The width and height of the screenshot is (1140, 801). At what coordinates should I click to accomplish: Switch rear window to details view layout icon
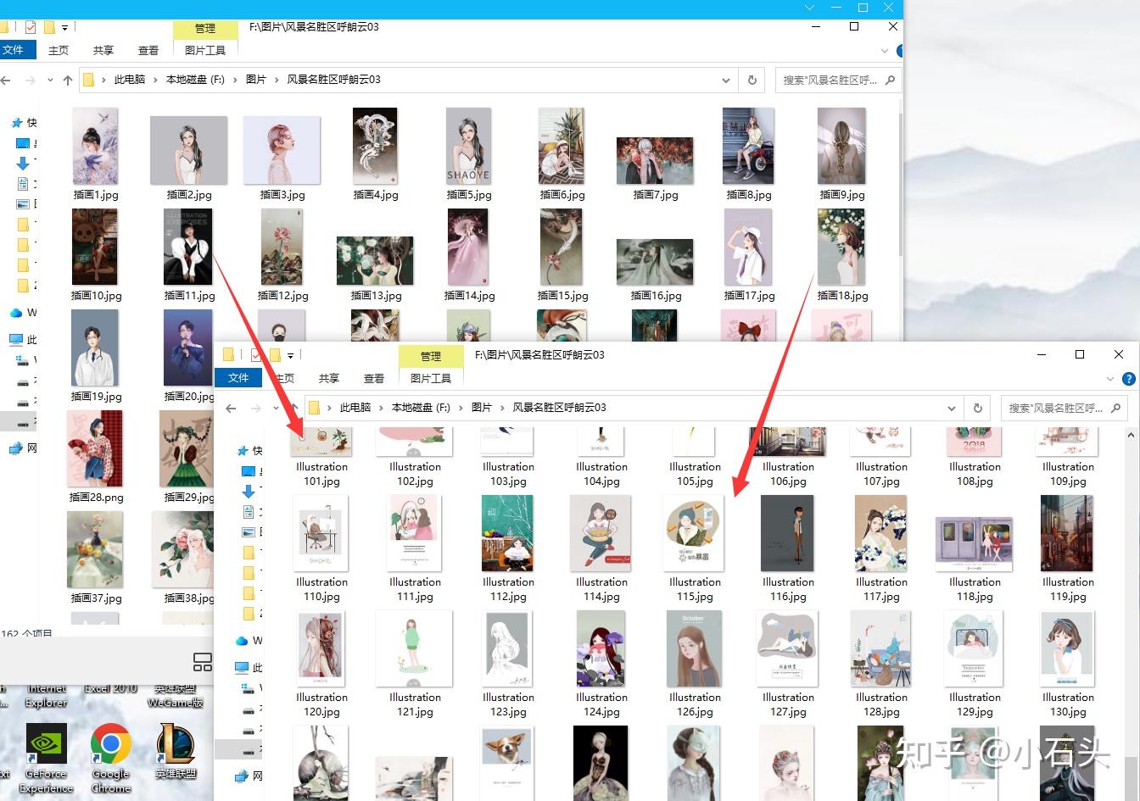[203, 662]
